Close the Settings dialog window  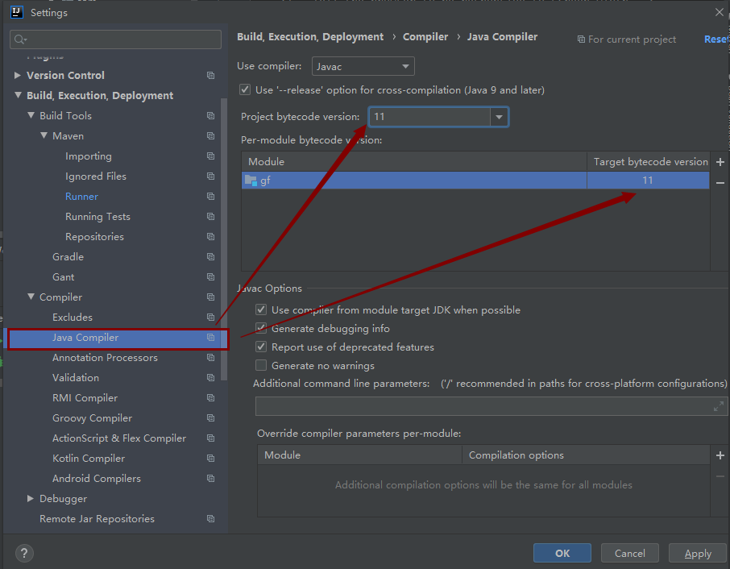tap(720, 13)
